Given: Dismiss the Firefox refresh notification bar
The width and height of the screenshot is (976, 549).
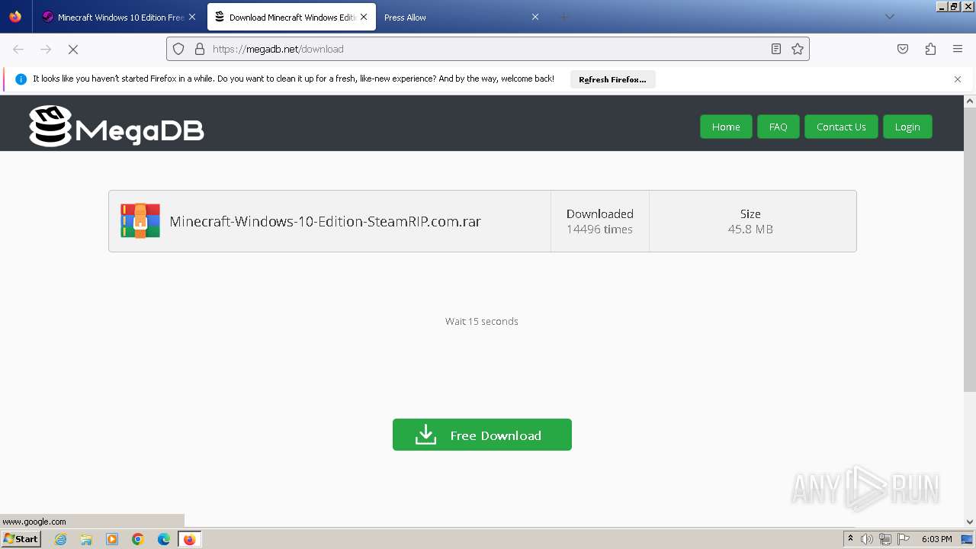Looking at the screenshot, I should tap(958, 79).
